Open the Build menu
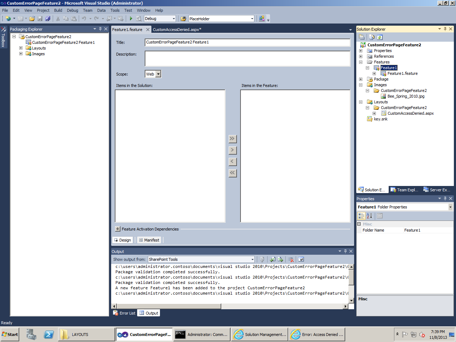Screen dimensions: 456x342 58,10
